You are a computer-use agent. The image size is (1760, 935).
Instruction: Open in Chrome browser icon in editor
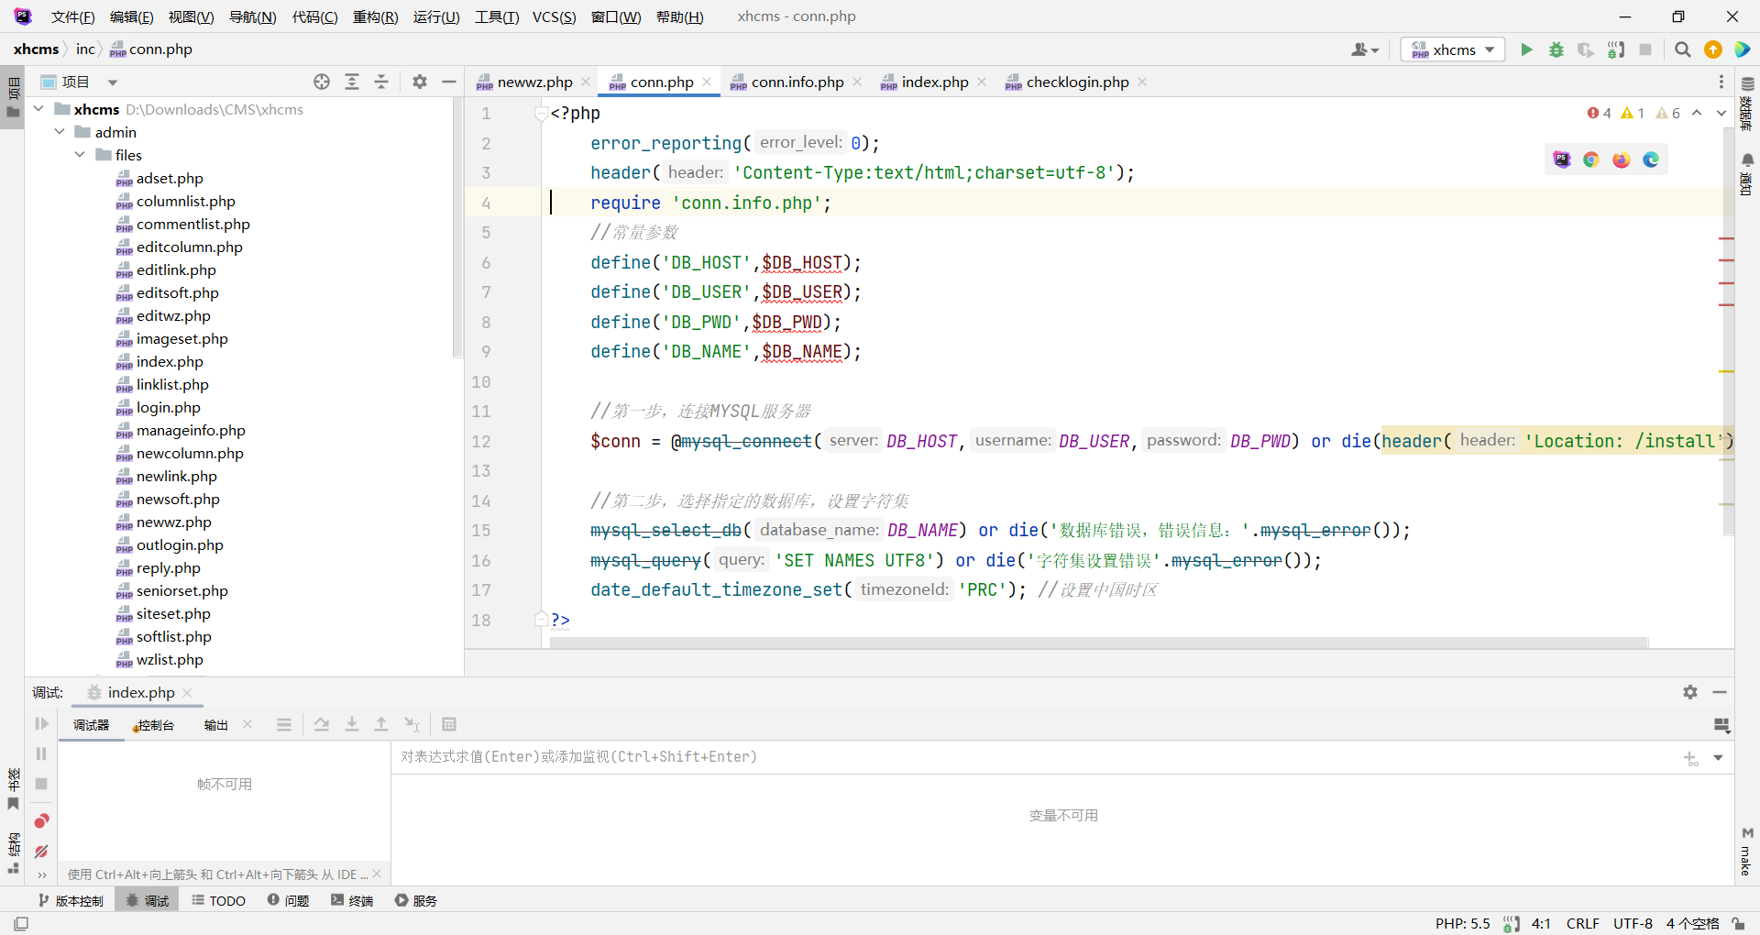pos(1591,159)
